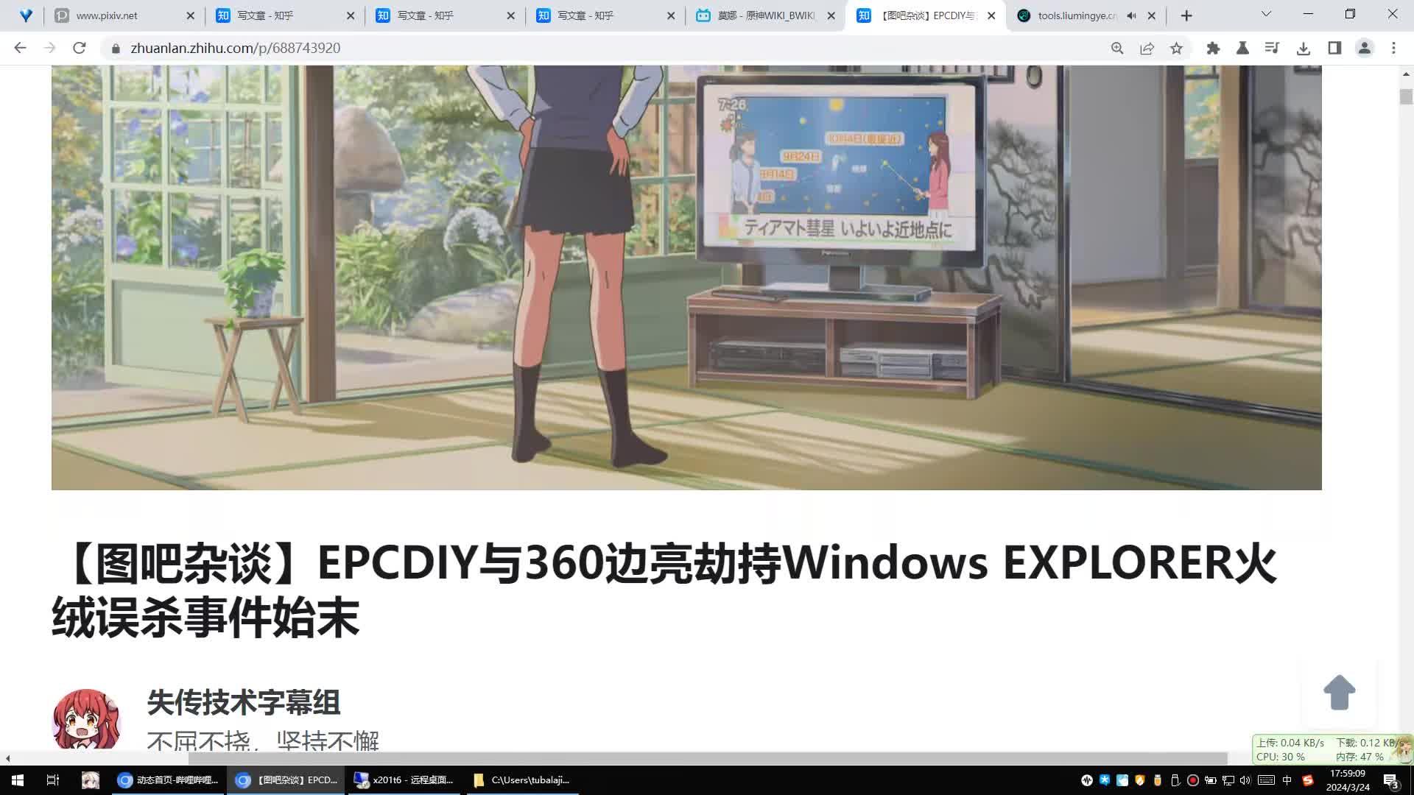1414x795 pixels.
Task: Click the page zoom magnifier icon
Action: [x=1118, y=48]
